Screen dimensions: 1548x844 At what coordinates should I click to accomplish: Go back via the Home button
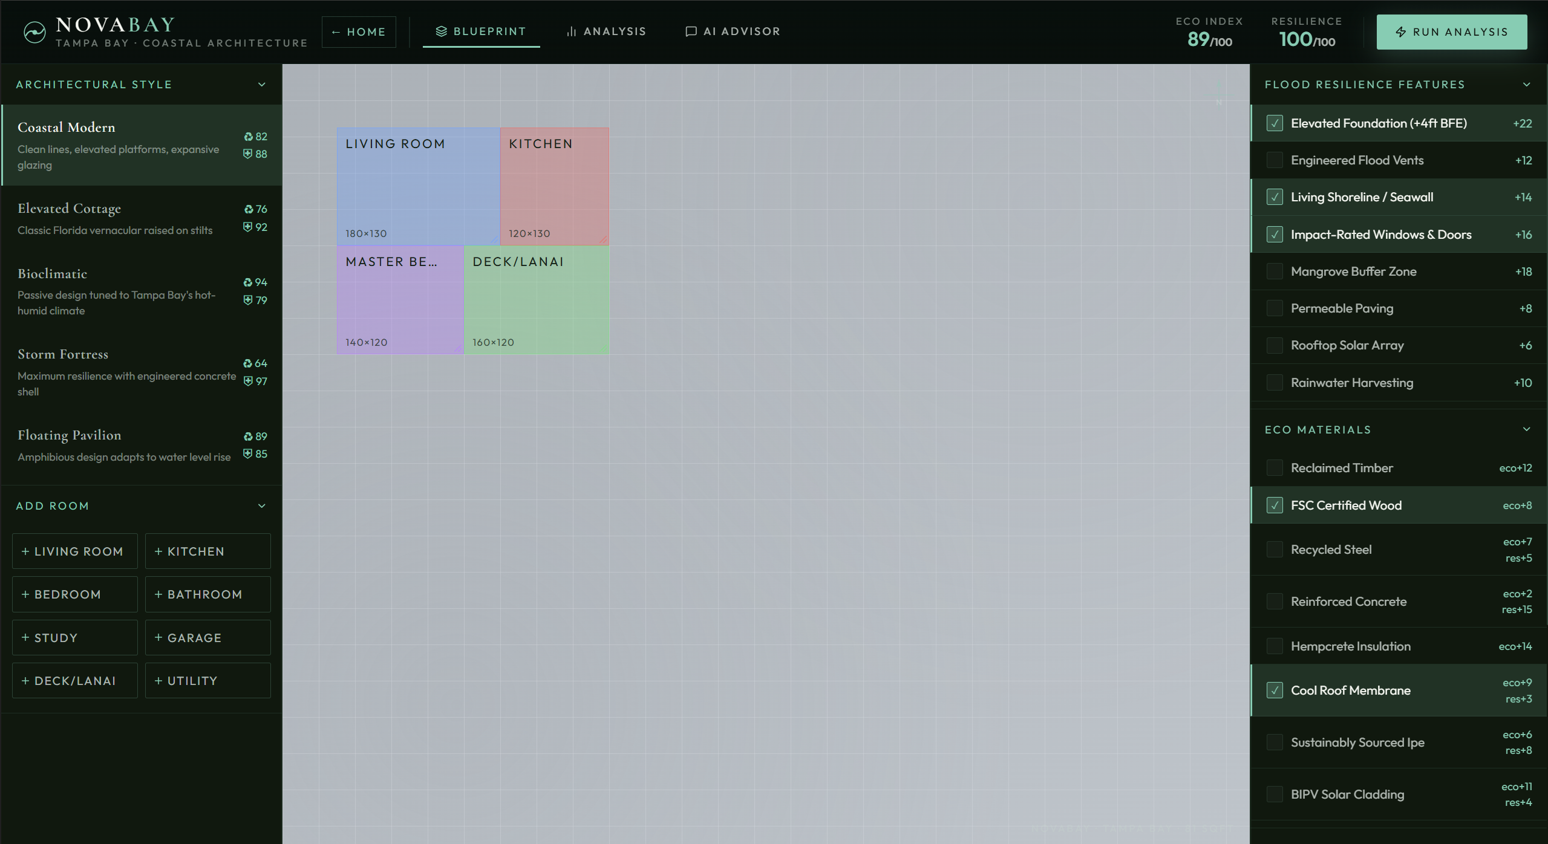(359, 32)
